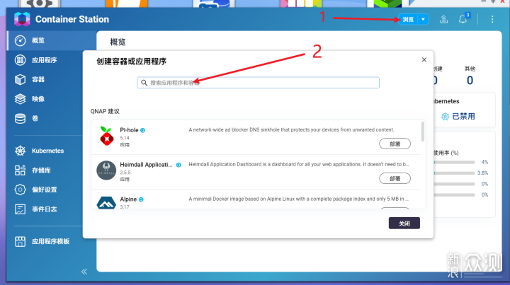The height and width of the screenshot is (285, 510).
Task: Click the Heimdall description text
Action: (299, 164)
